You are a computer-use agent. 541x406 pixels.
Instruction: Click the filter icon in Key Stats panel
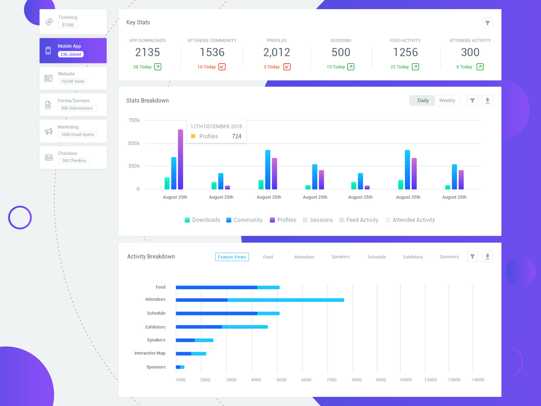[x=487, y=23]
